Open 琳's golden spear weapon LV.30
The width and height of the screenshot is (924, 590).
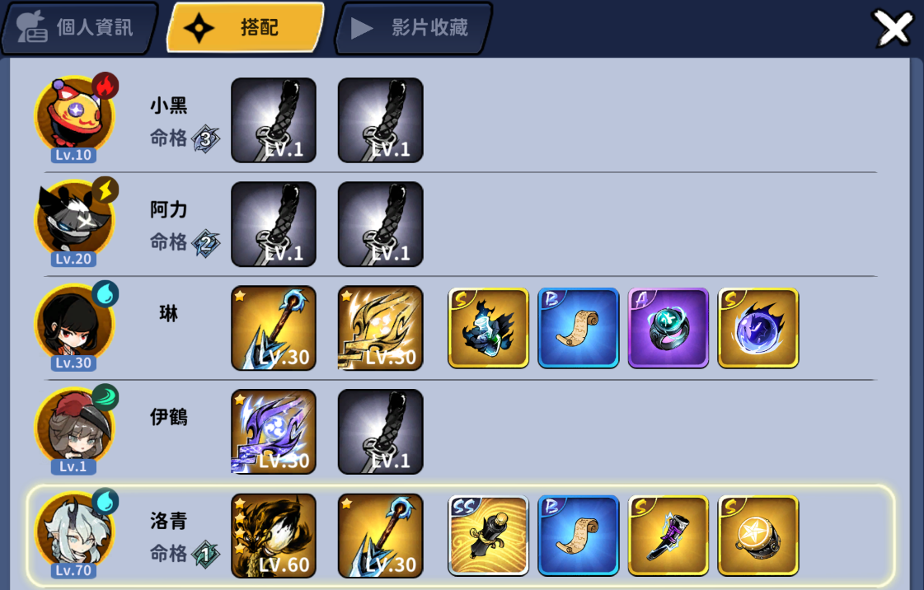[274, 328]
